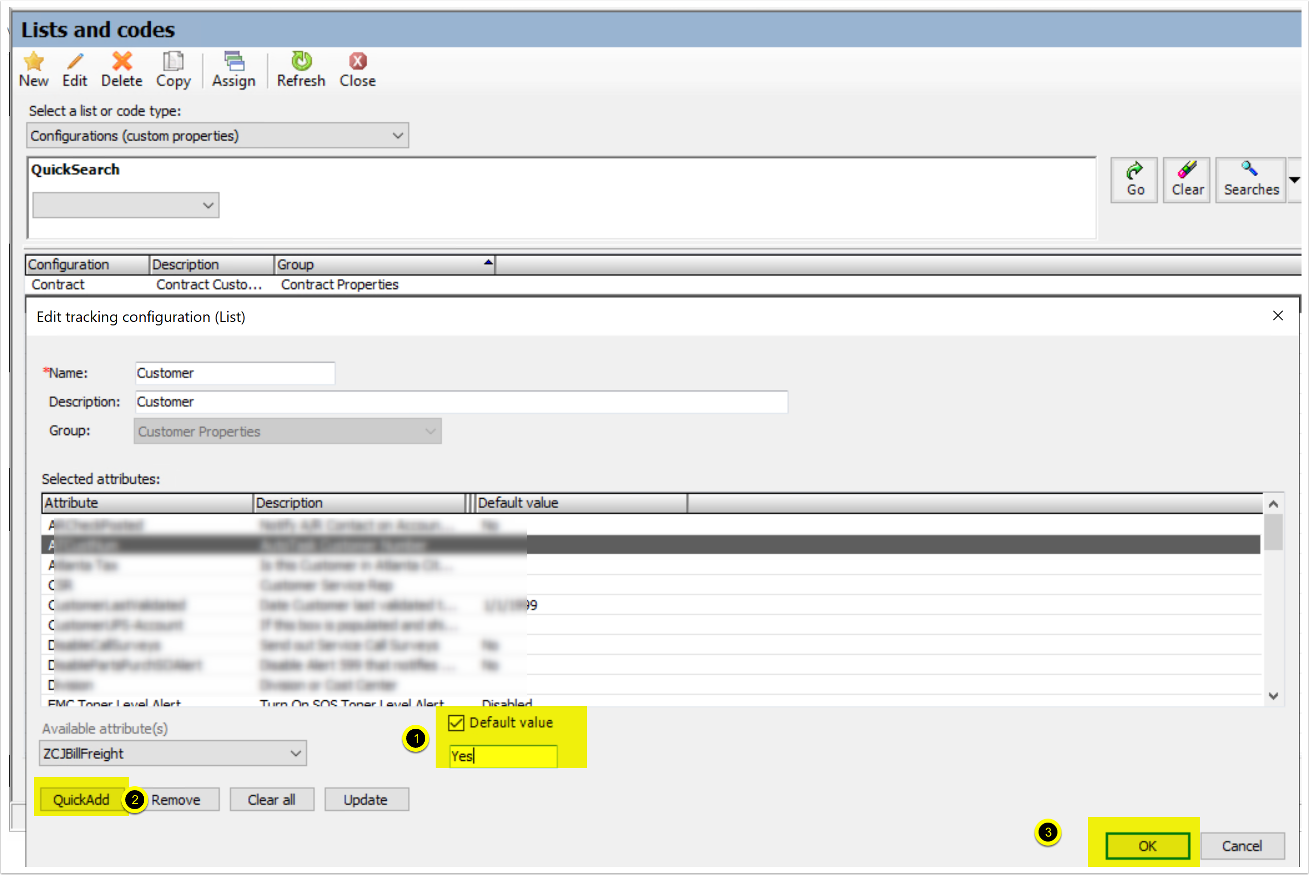Select the highlighted dark attribute row

tap(651, 545)
